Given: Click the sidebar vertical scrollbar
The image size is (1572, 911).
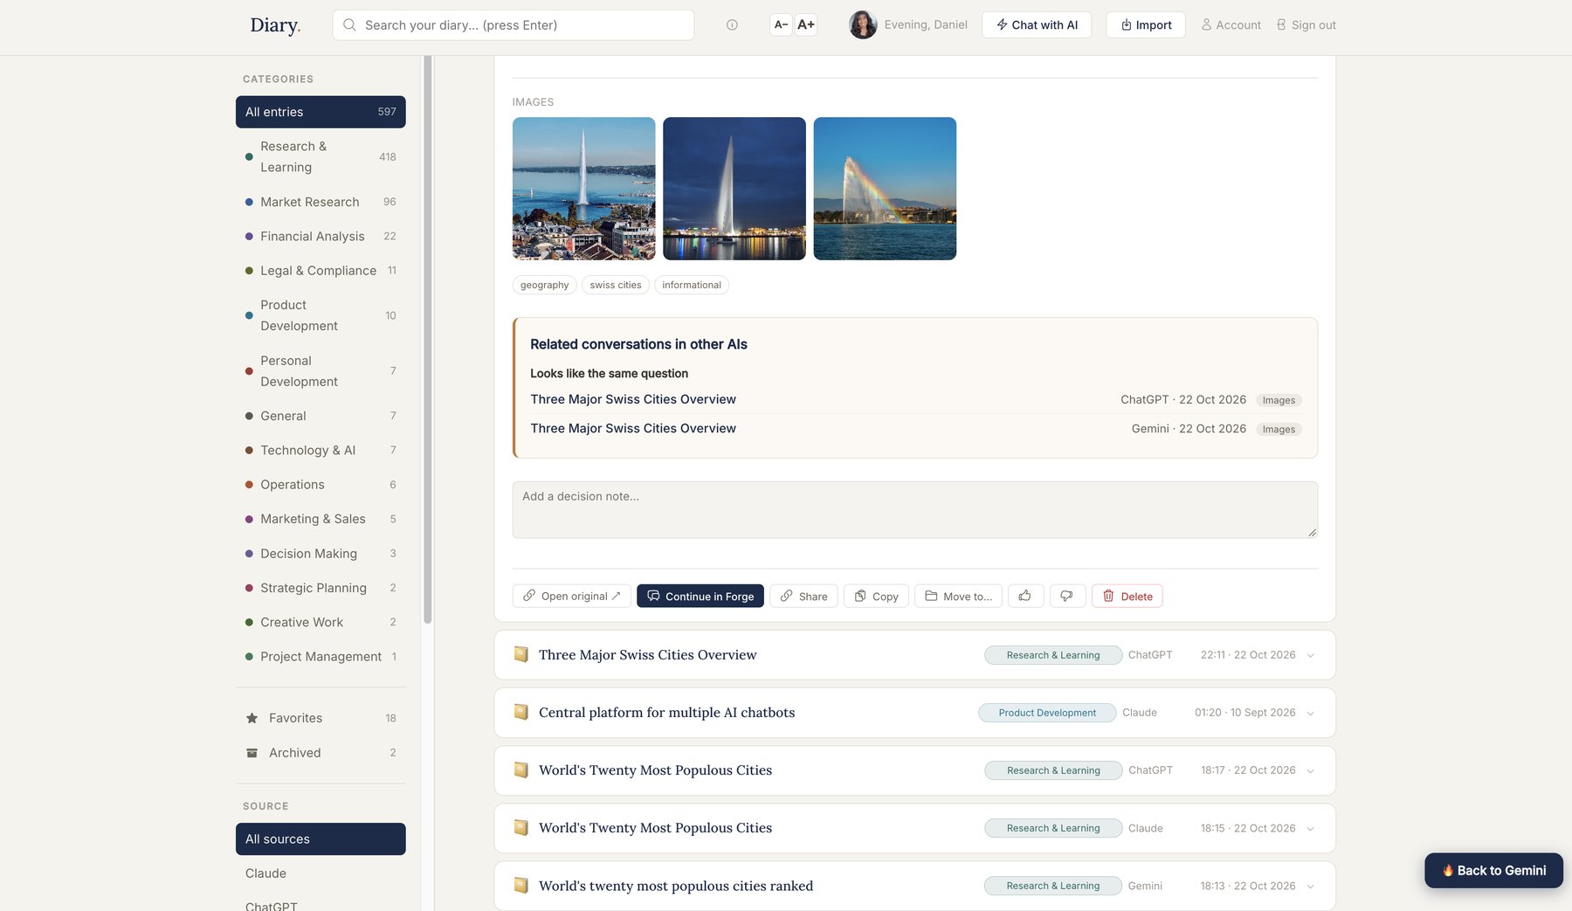Looking at the screenshot, I should 428,339.
